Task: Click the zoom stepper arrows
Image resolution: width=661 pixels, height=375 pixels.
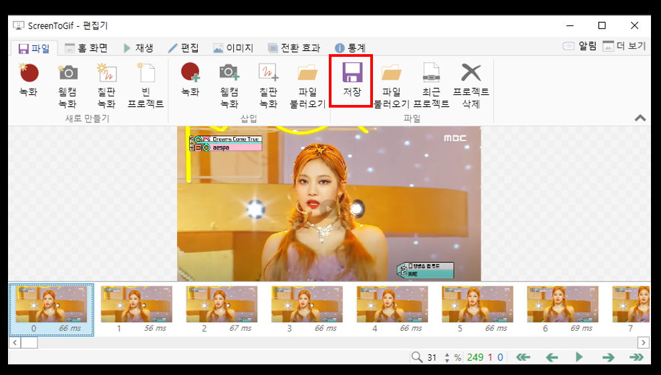Action: point(447,358)
